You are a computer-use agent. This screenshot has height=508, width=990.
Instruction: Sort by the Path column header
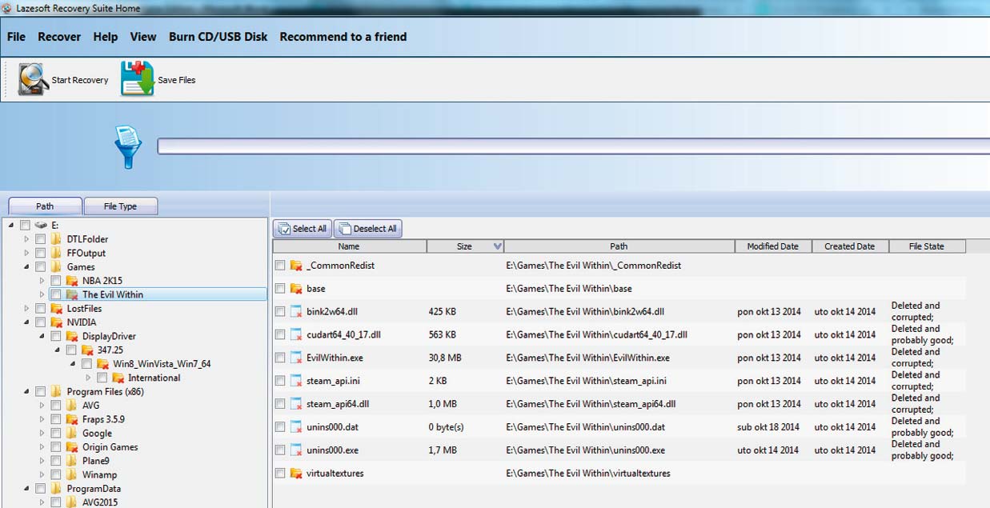(x=619, y=246)
